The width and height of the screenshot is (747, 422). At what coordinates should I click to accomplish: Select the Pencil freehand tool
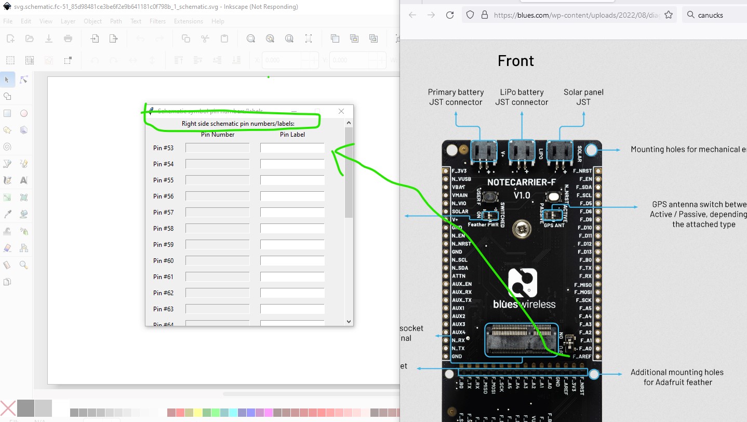tap(23, 164)
